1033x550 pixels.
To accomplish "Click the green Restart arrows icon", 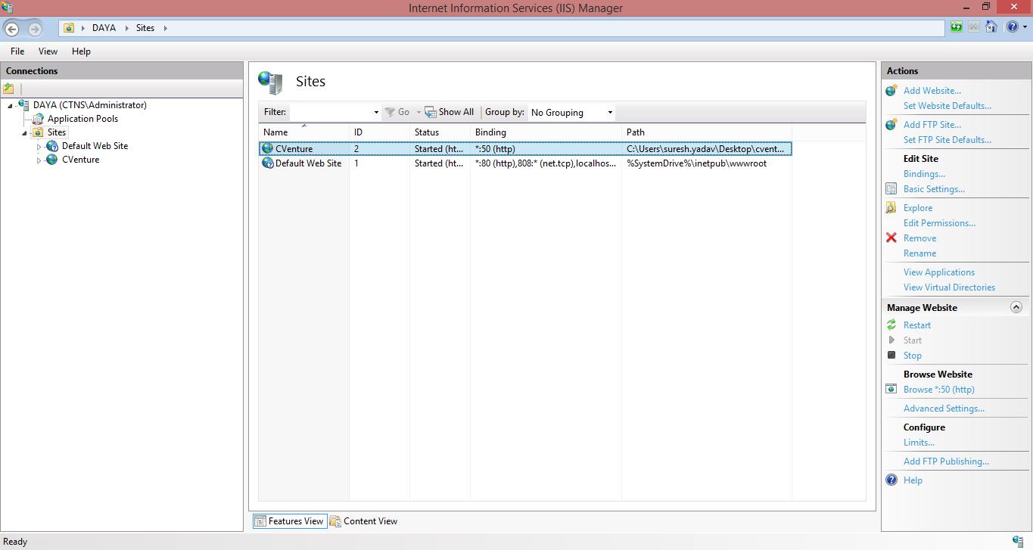I will (x=891, y=325).
